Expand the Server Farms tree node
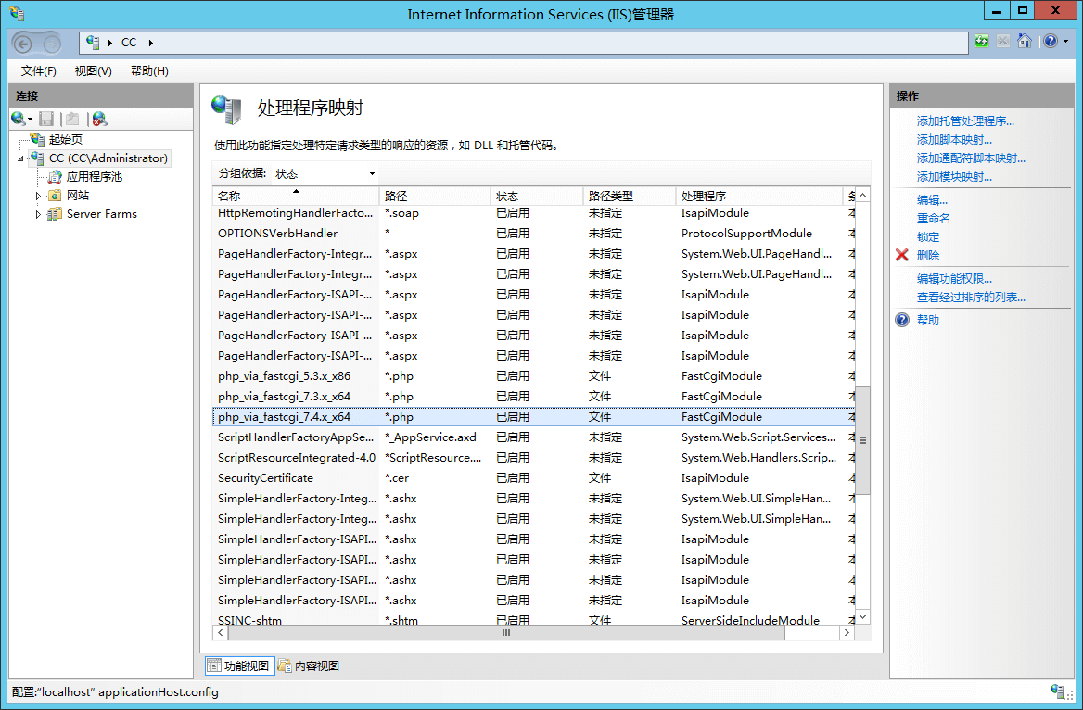Viewport: 1083px width, 710px height. pyautogui.click(x=38, y=213)
